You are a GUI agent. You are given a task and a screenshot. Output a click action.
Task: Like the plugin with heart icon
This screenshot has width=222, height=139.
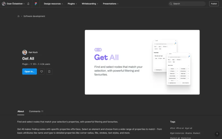click(42, 72)
